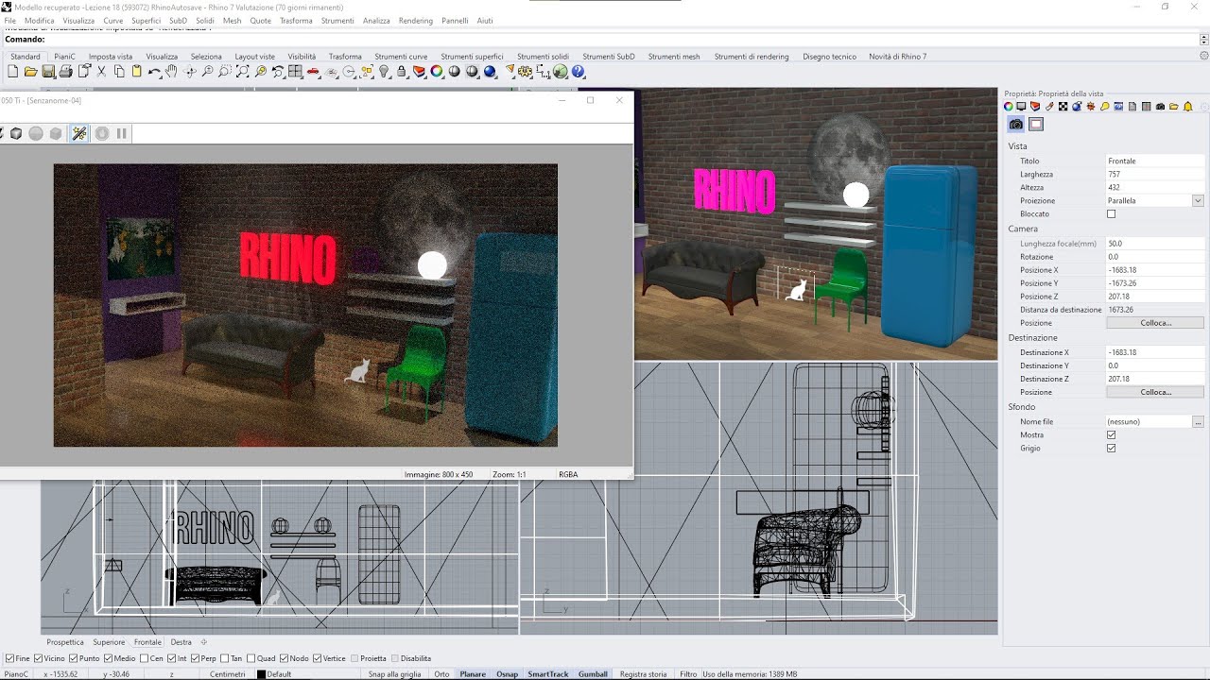Toggle the Fine osnap checkbox
Image resolution: width=1210 pixels, height=680 pixels.
pyautogui.click(x=9, y=658)
